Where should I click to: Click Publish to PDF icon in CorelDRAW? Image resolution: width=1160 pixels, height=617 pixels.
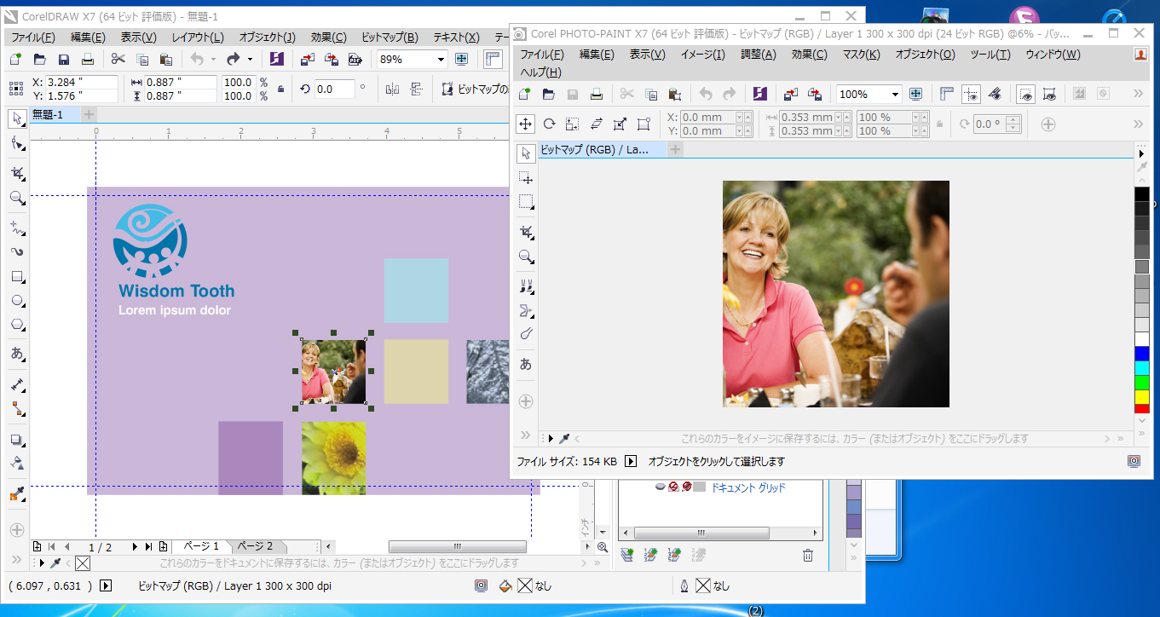coord(355,60)
